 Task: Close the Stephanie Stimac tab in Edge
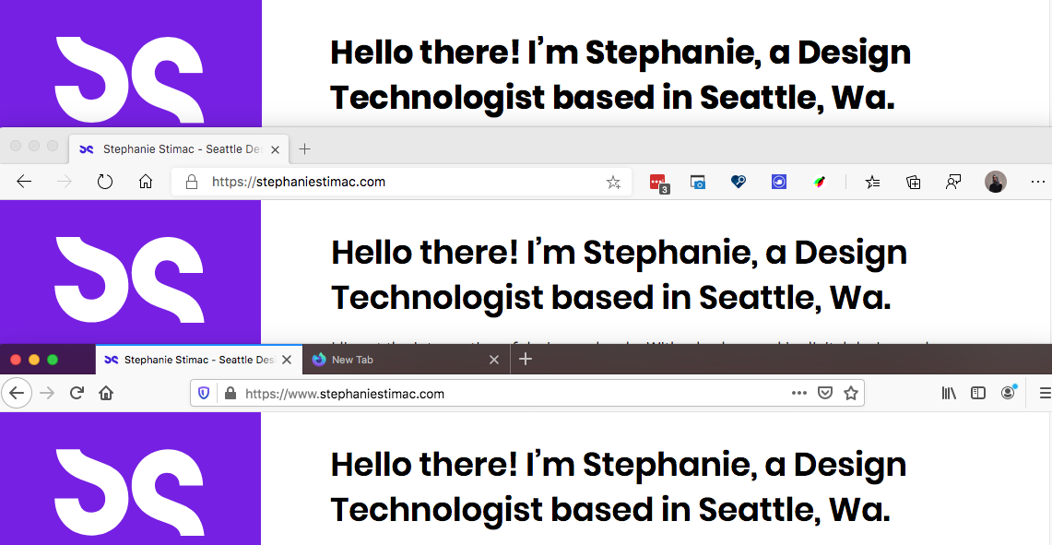tap(275, 149)
